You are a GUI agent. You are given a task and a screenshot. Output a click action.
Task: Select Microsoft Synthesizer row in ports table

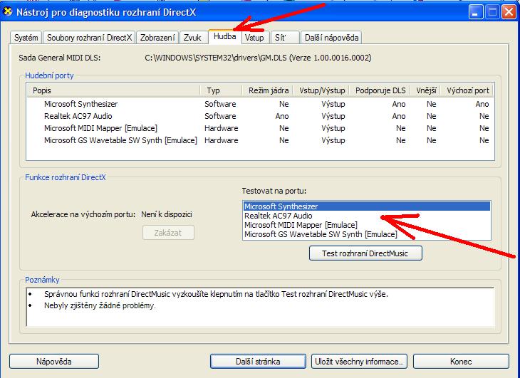click(x=80, y=104)
